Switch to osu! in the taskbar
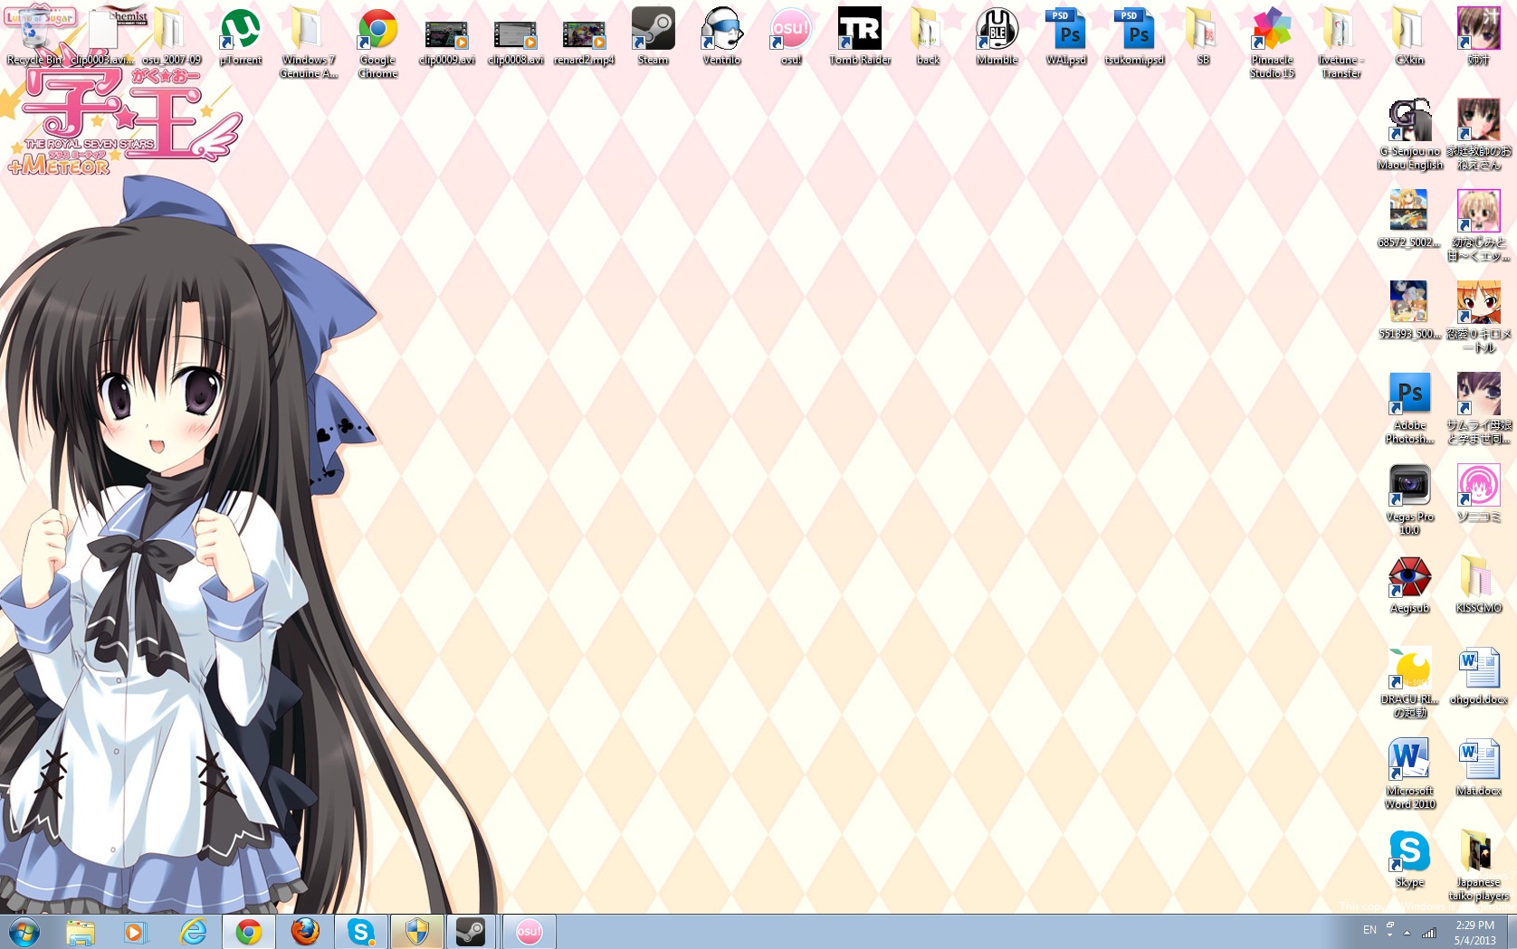Screen dimensions: 1517x949 (530, 932)
